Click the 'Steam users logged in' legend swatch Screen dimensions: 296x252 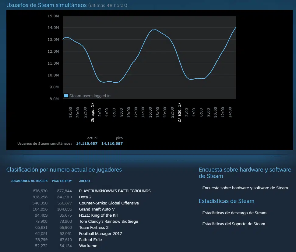click(66, 96)
